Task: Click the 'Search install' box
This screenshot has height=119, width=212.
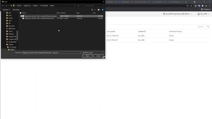Action: click(93, 6)
